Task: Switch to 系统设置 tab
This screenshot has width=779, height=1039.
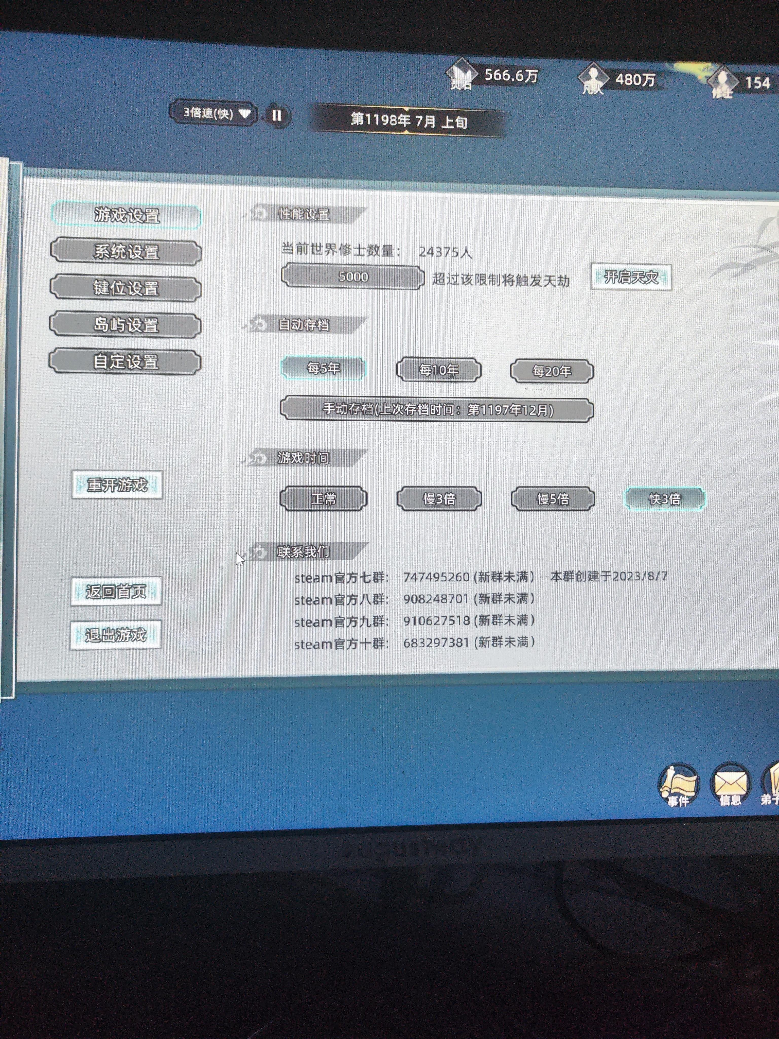Action: tap(126, 252)
